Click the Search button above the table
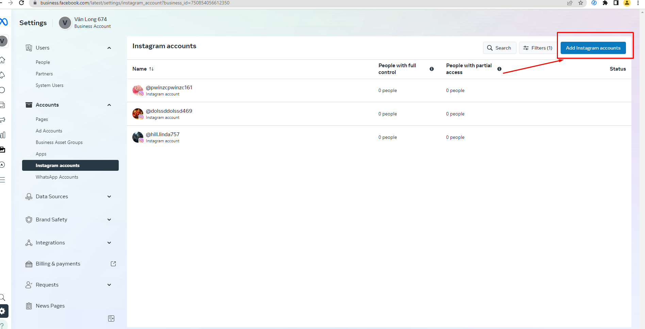The image size is (645, 329). [x=499, y=48]
